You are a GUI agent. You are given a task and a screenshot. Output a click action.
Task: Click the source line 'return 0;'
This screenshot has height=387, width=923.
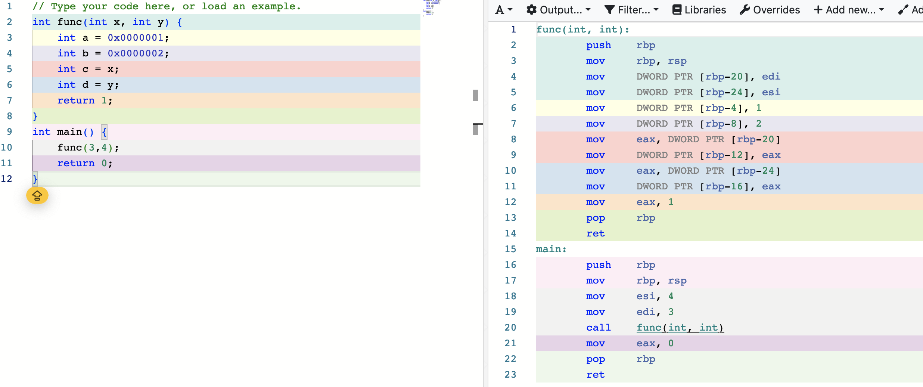coord(85,163)
